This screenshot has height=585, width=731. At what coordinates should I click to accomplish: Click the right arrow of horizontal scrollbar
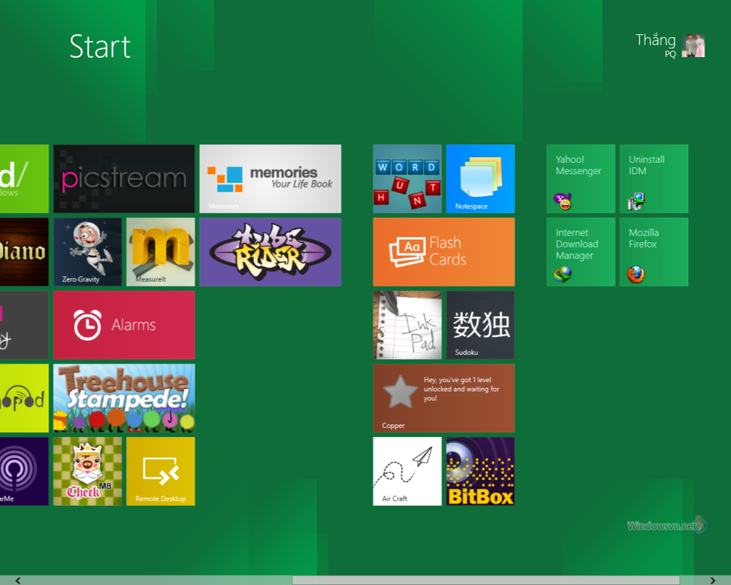click(x=713, y=580)
